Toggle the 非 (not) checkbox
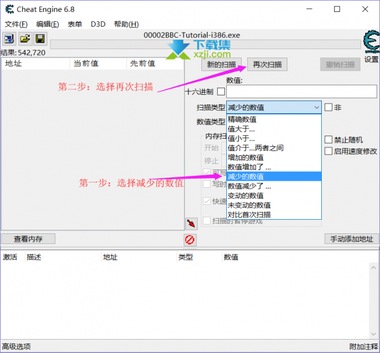380x353 pixels. [328, 107]
